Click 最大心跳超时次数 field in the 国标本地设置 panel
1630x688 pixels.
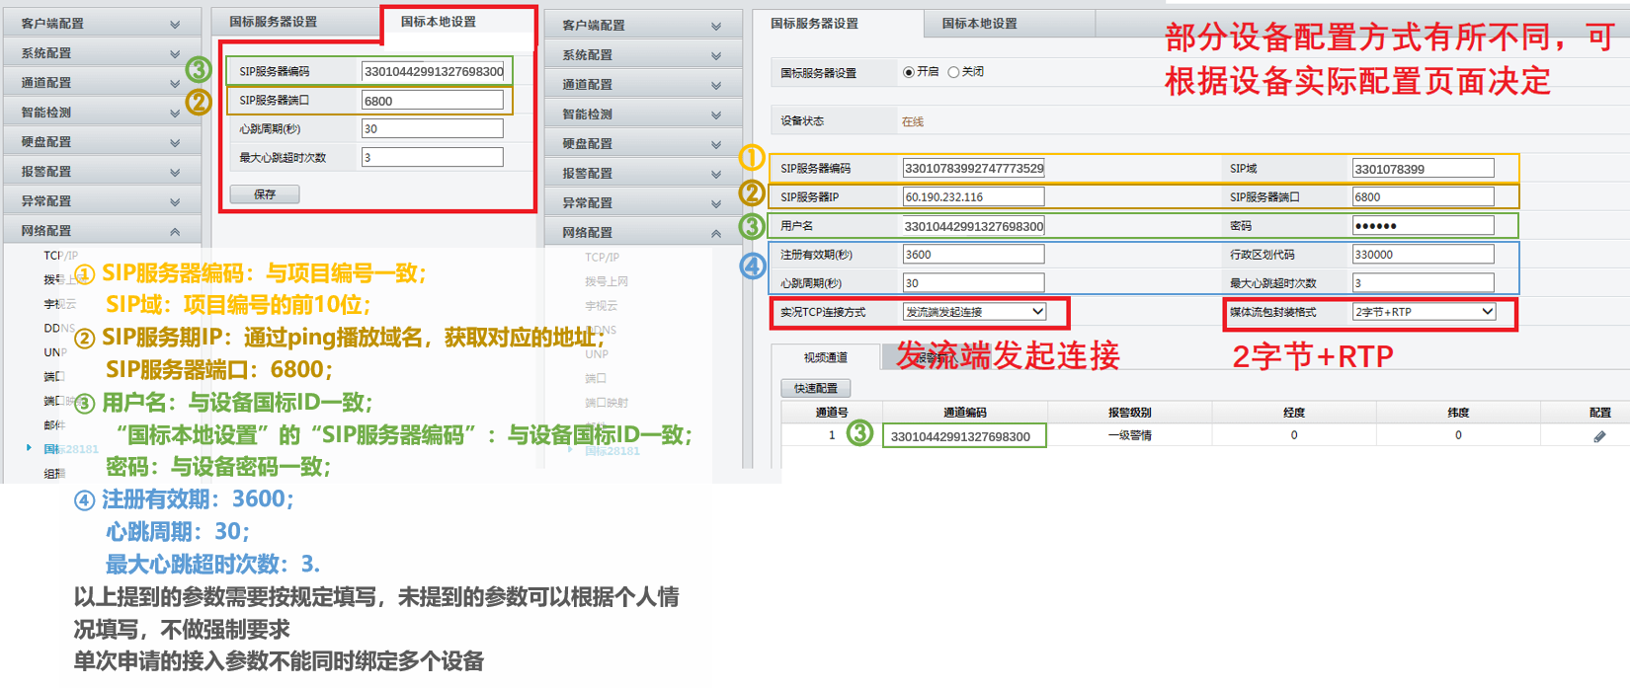[x=433, y=157]
